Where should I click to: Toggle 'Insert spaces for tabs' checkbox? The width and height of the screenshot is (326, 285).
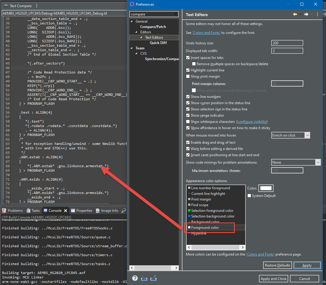(x=188, y=58)
